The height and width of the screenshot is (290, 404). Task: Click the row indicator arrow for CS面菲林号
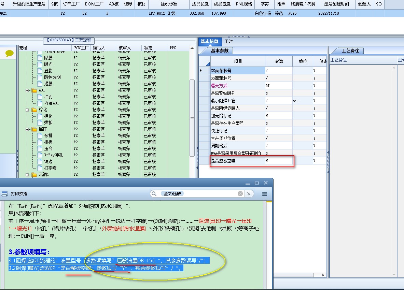coord(201,71)
